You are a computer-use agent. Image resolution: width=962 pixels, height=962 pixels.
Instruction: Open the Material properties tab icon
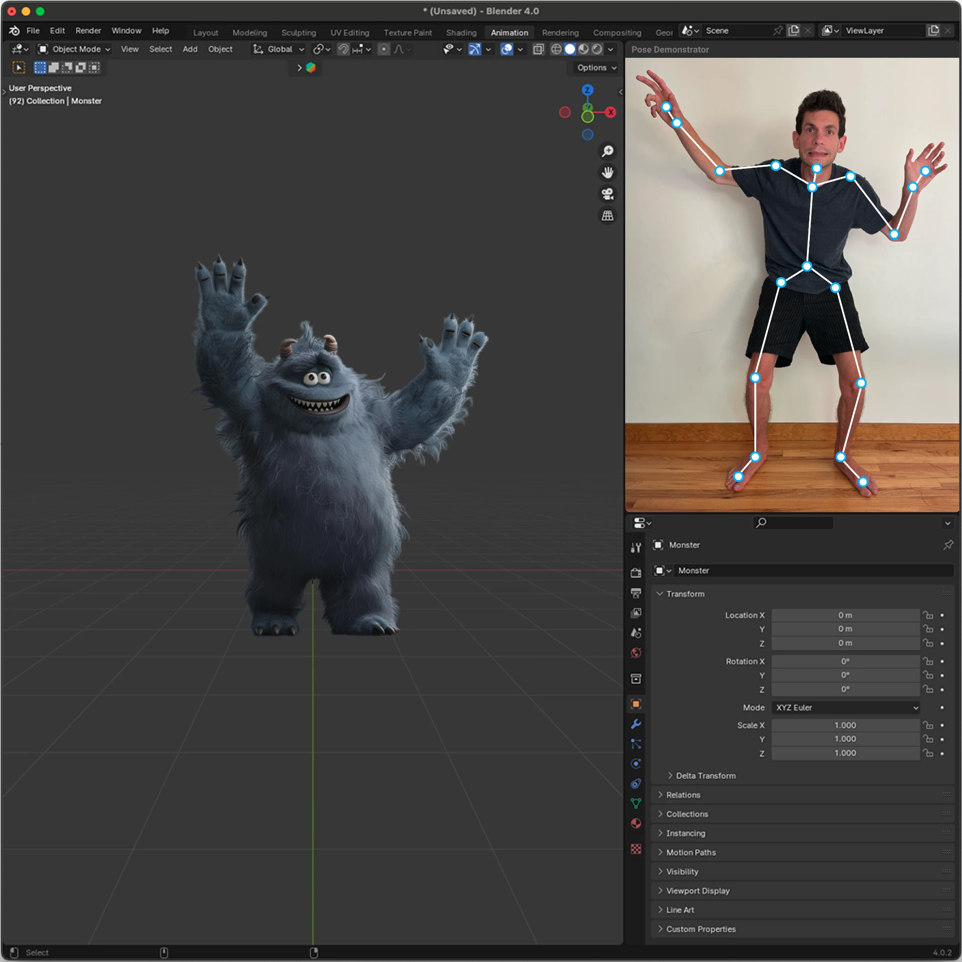636,823
